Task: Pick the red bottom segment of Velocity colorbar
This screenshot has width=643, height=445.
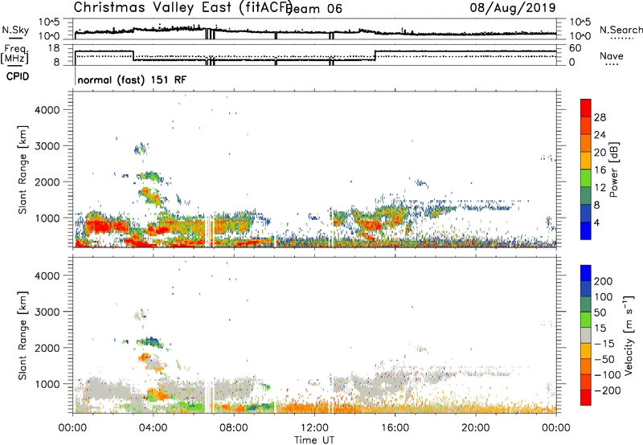Action: coord(586,398)
